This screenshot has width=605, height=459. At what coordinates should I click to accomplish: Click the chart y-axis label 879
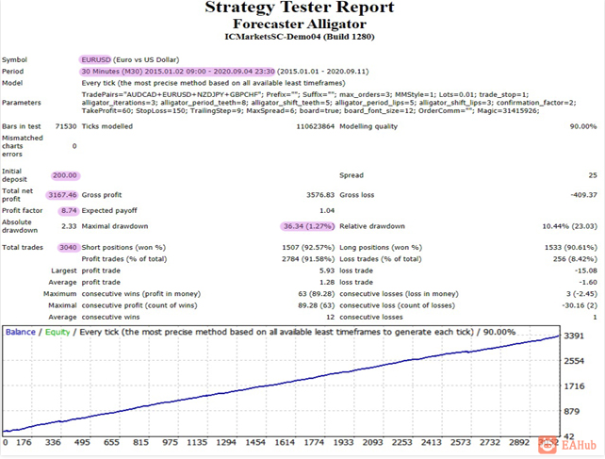572,412
